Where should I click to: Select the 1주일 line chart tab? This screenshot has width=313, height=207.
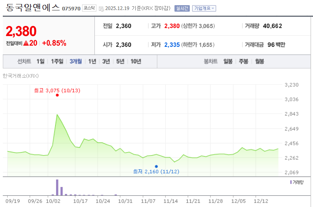click(x=57, y=62)
